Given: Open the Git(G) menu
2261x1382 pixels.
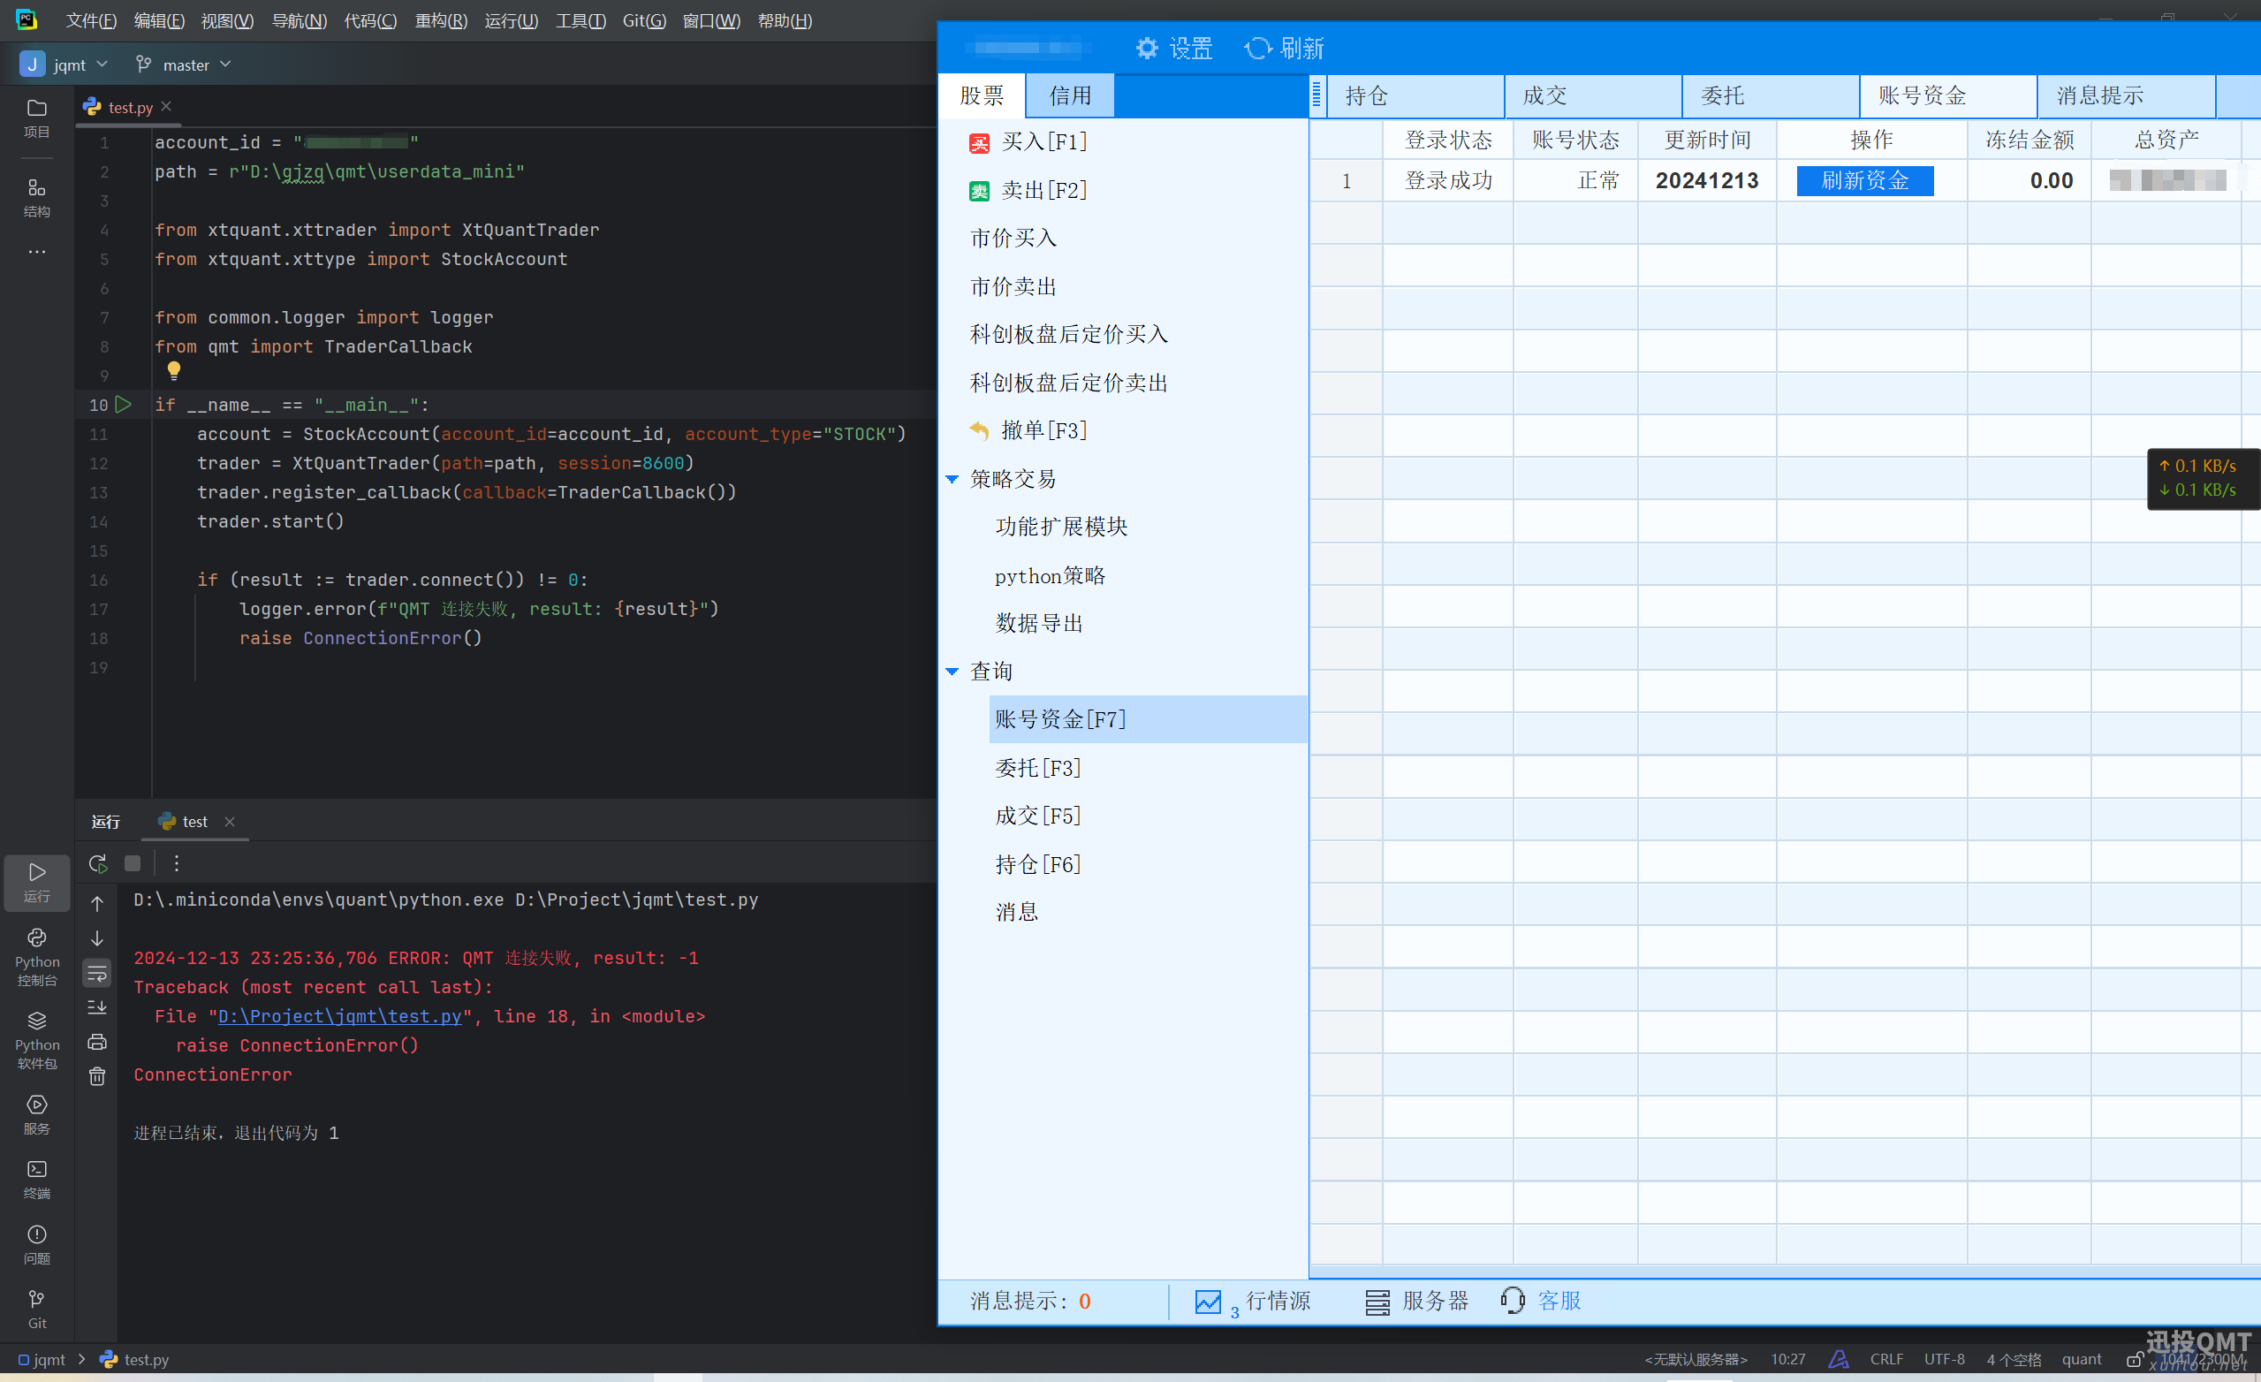Looking at the screenshot, I should coord(643,20).
